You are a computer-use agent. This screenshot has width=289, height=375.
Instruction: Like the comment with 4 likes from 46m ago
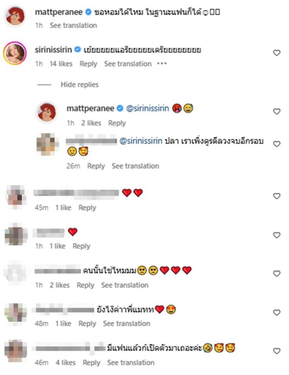point(277,351)
